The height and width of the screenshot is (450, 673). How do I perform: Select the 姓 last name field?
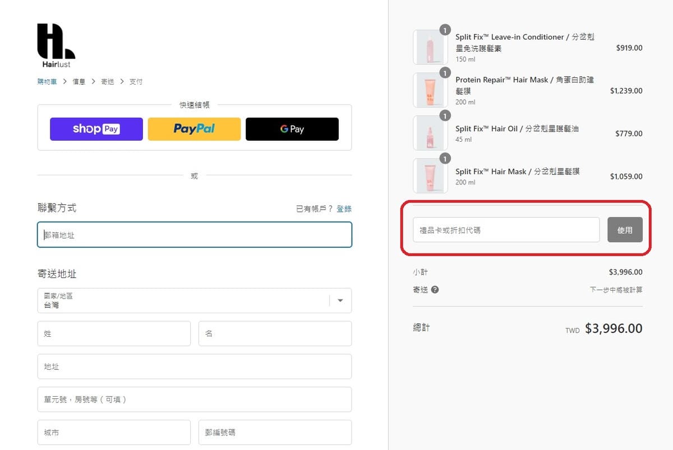114,333
